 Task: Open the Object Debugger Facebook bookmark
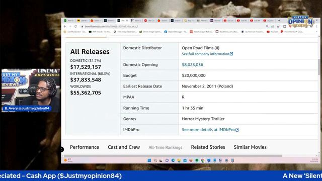(176, 32)
